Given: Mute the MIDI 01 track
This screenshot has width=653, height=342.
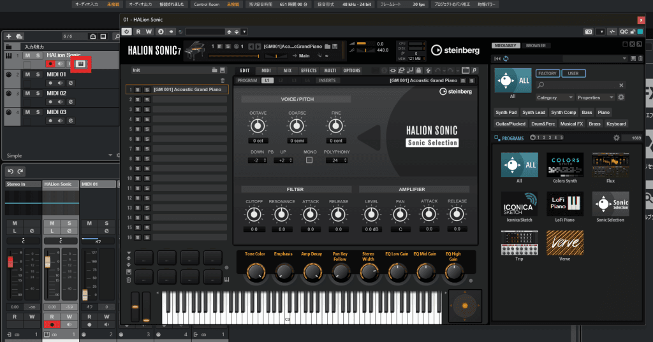Looking at the screenshot, I should point(27,74).
